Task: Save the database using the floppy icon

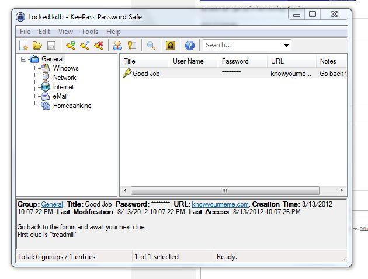Action: [x=51, y=46]
